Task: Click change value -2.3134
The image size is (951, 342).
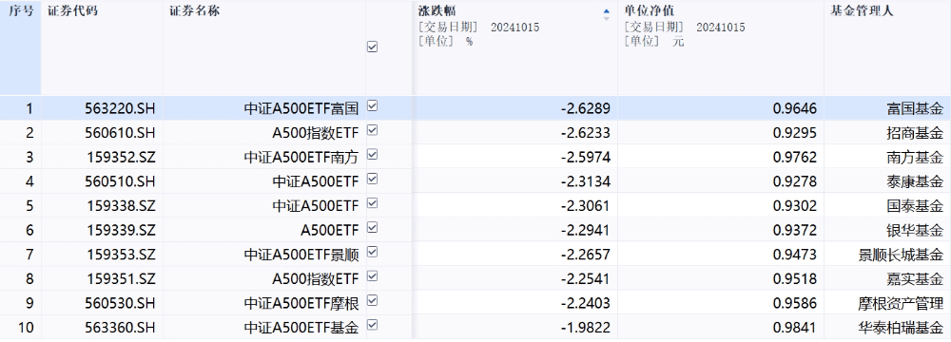Action: click(585, 181)
